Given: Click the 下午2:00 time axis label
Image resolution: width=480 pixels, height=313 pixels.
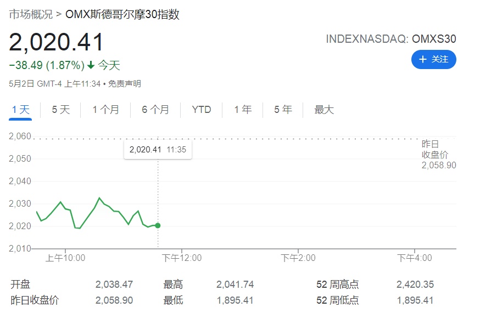Looking at the screenshot, I should pyautogui.click(x=298, y=258).
